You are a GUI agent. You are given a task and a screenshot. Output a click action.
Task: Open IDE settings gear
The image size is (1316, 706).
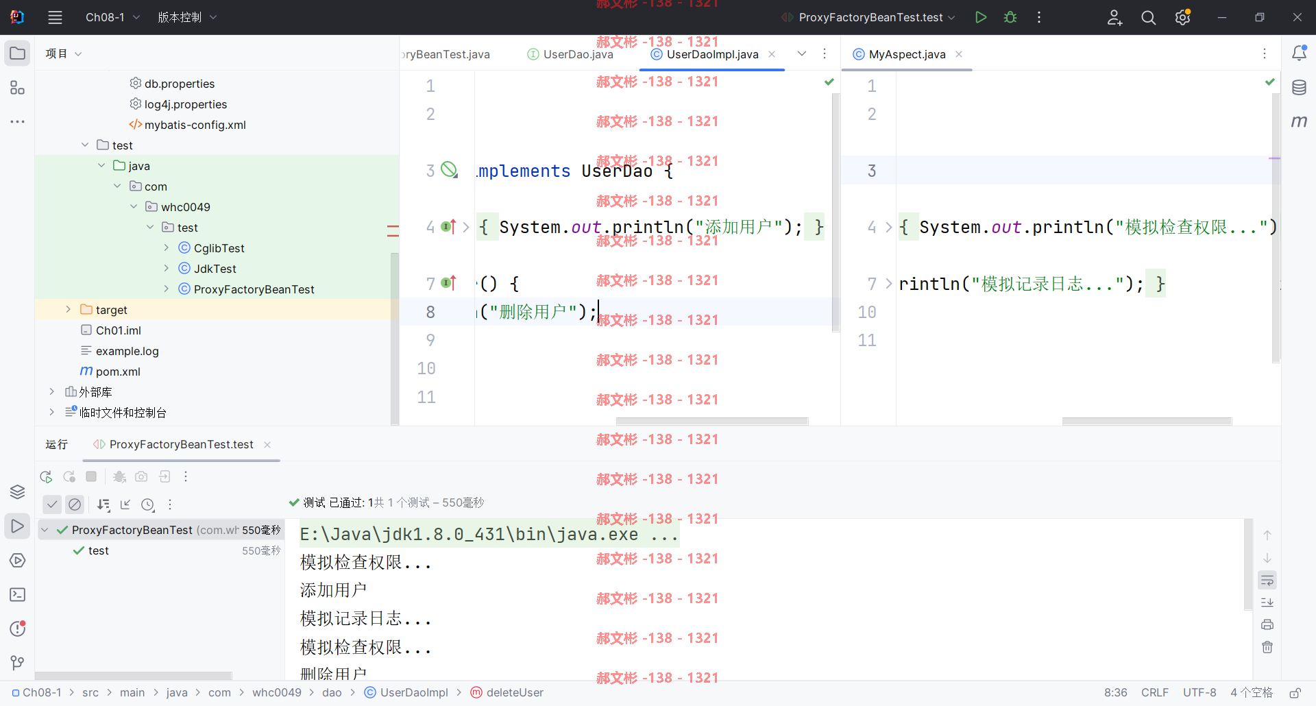point(1183,17)
